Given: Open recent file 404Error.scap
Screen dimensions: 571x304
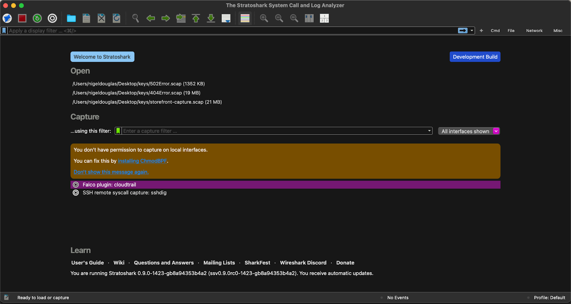Looking at the screenshot, I should pos(136,93).
